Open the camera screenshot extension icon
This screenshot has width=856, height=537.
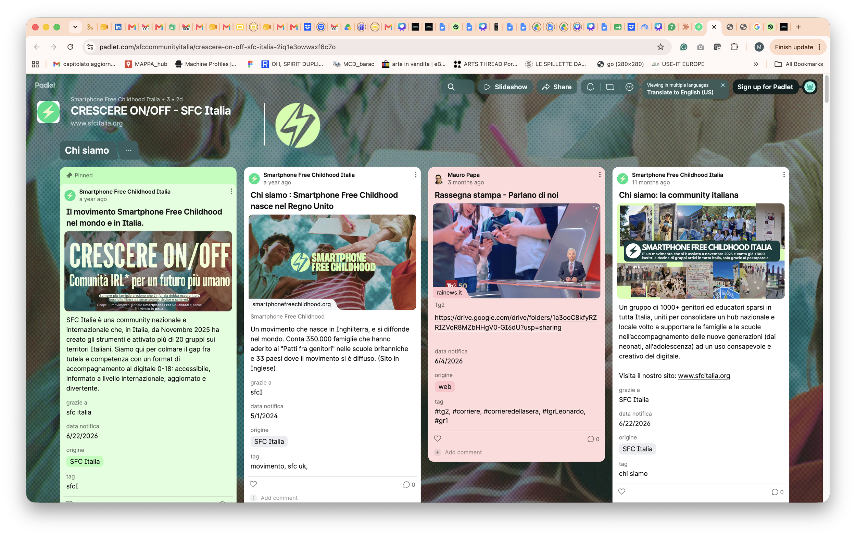pos(700,47)
